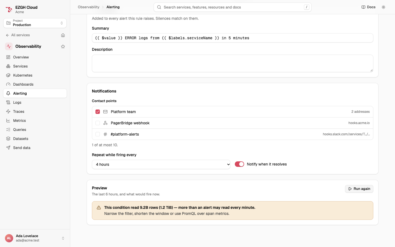Click the Run again button
Image resolution: width=395 pixels, height=247 pixels.
tap(359, 189)
